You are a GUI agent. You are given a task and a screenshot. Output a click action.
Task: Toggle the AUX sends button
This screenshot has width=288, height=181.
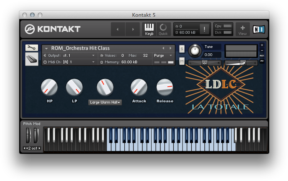(x=262, y=56)
